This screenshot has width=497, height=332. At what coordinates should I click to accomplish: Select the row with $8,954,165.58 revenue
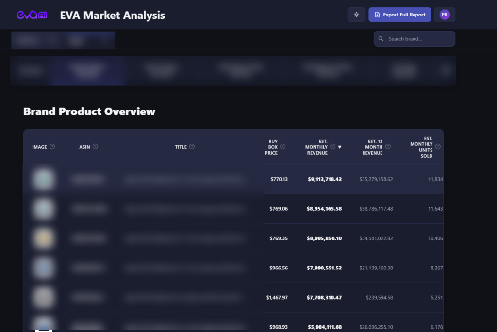[x=324, y=209]
